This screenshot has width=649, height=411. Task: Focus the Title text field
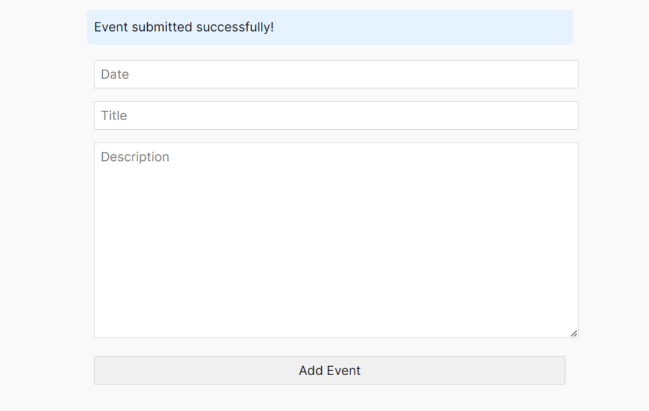336,116
